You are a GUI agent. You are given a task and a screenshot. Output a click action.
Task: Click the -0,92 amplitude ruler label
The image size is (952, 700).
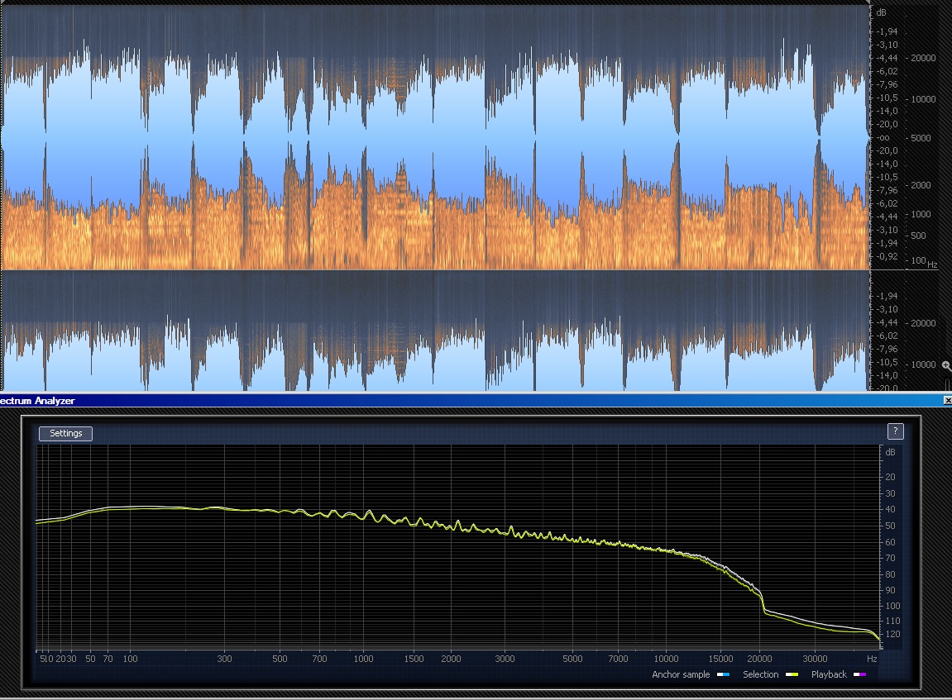click(x=887, y=256)
